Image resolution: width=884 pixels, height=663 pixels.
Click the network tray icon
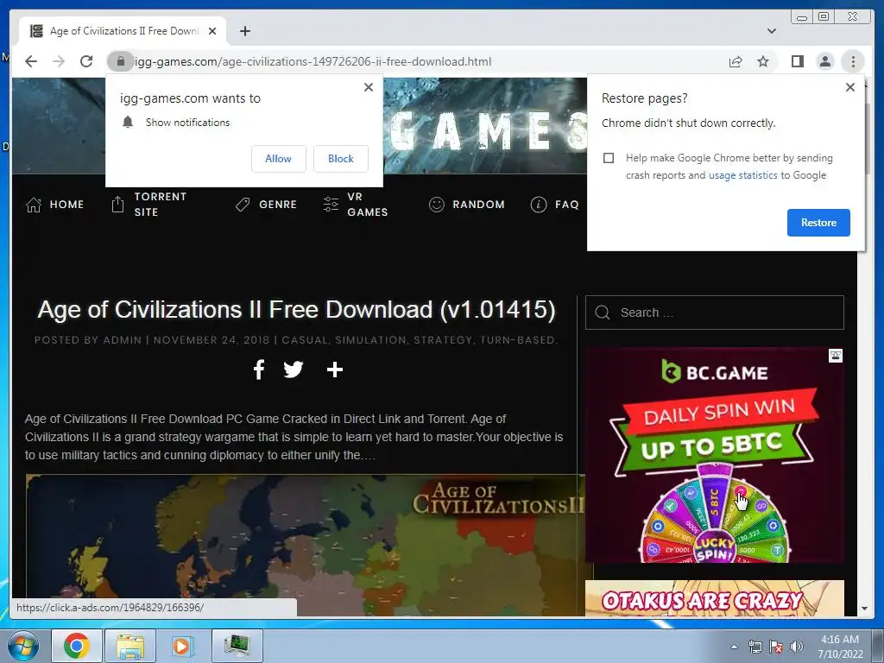(755, 647)
